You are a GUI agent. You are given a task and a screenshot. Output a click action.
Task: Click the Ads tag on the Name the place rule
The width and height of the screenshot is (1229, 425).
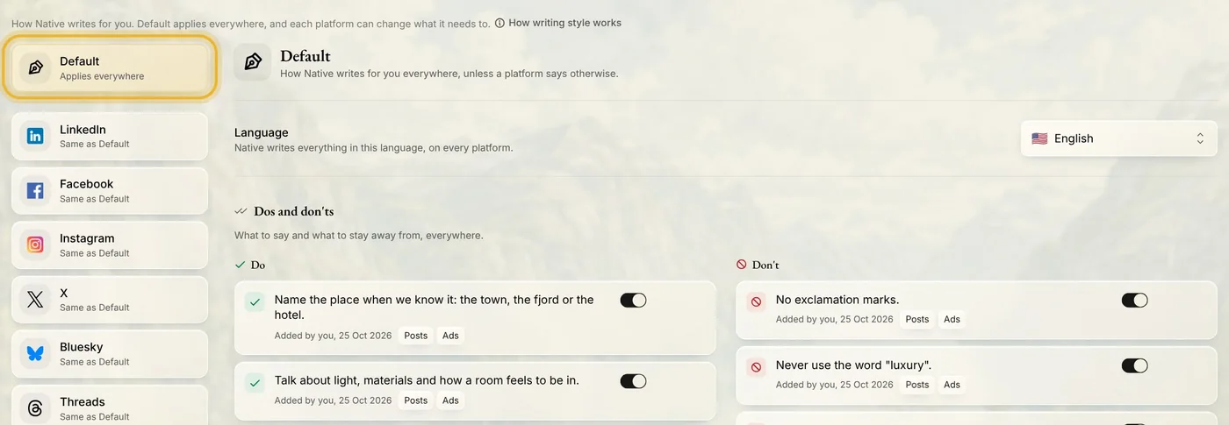450,336
